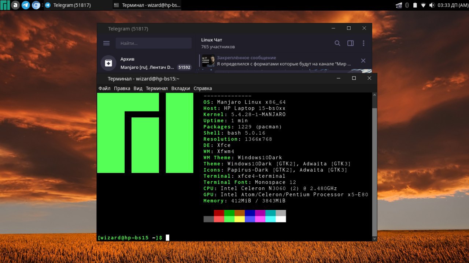Click the "WM: Xfwm4" line
The width and height of the screenshot is (469, 263).
(219, 151)
